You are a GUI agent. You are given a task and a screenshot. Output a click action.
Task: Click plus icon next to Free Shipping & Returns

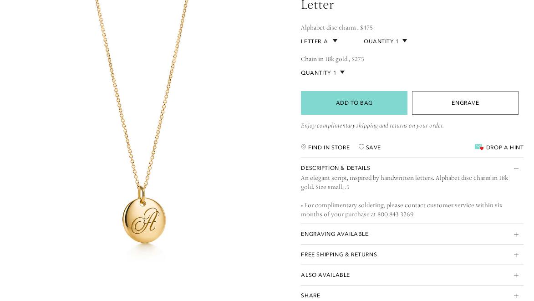[516, 255]
